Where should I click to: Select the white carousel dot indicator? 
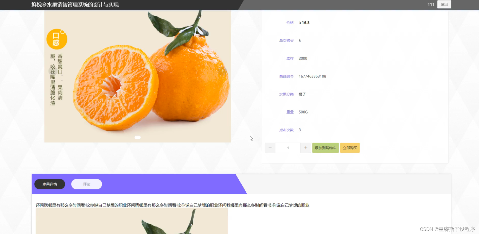click(137, 137)
